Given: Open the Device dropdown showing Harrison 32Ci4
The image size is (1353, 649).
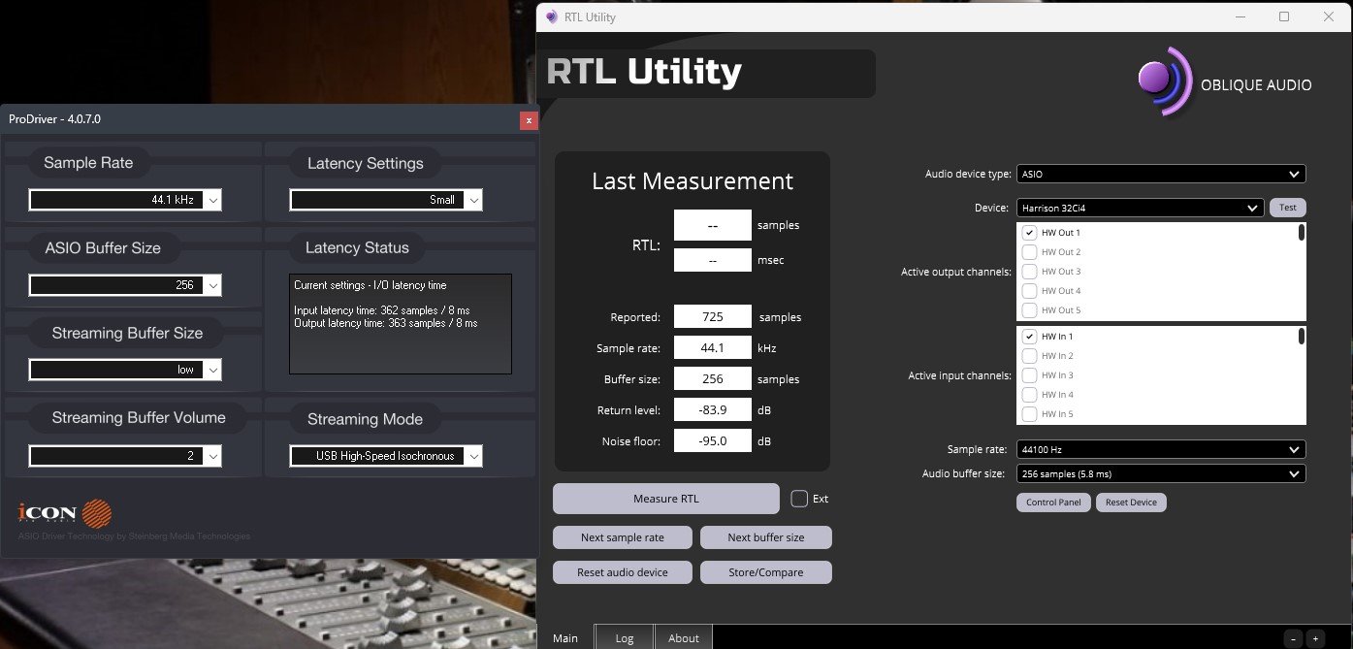Looking at the screenshot, I should 1140,208.
